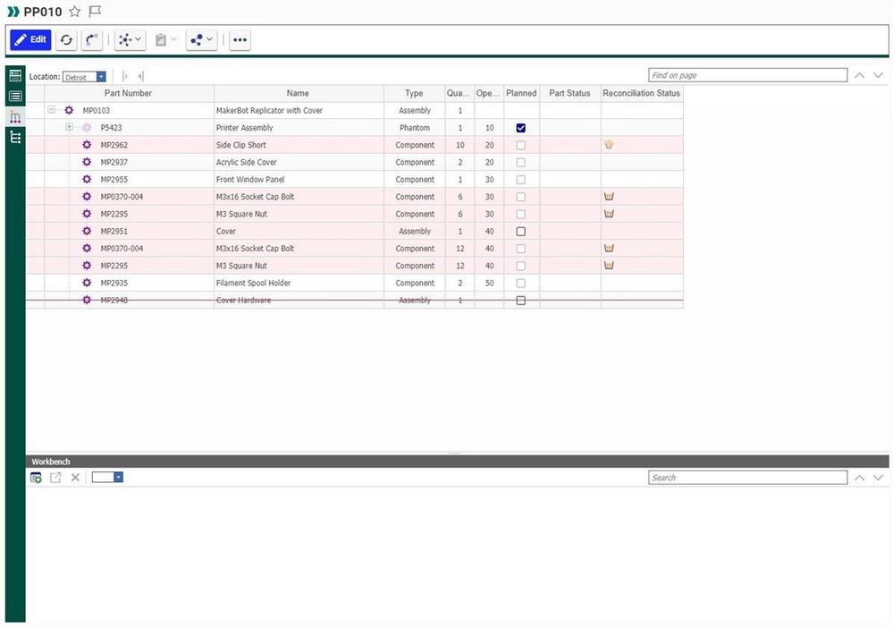Tick Planned box for Front Window Panel
The width and height of the screenshot is (893, 627).
pyautogui.click(x=520, y=180)
